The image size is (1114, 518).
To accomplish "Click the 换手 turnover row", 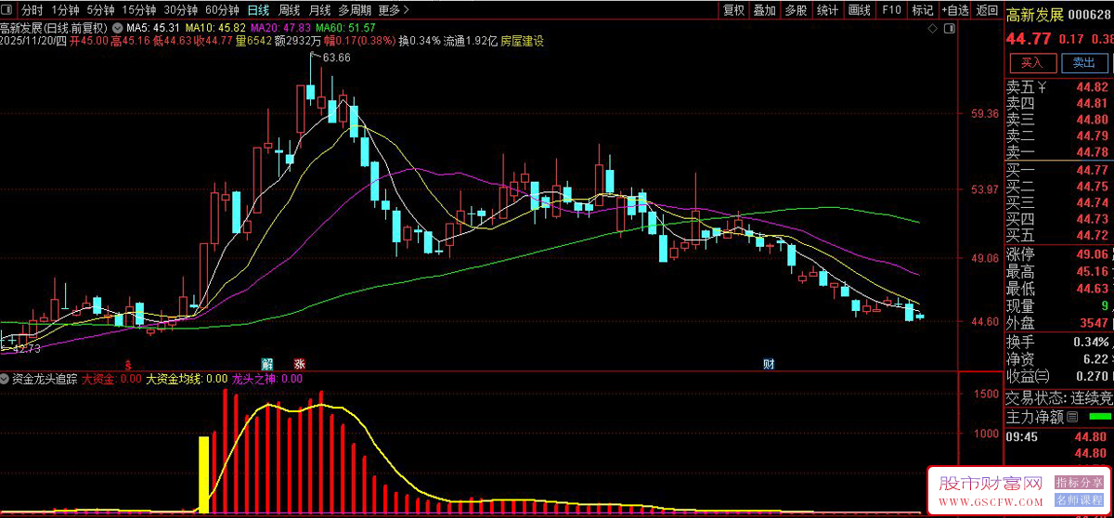I will 1059,342.
